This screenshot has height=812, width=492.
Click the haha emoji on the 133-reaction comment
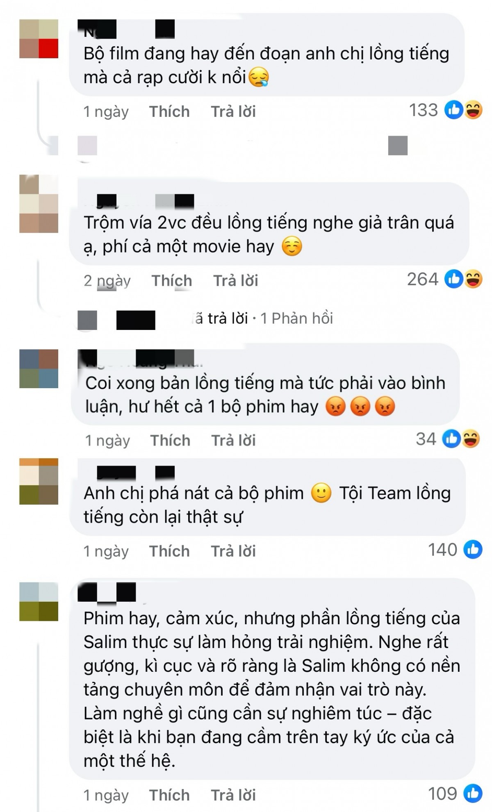473,110
